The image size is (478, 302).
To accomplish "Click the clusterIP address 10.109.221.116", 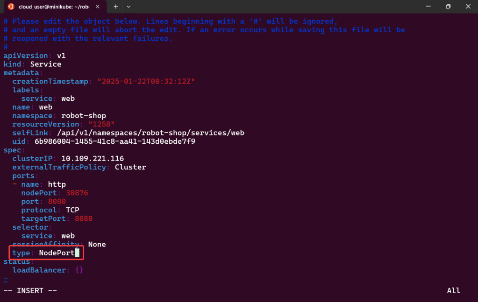I will click(93, 159).
